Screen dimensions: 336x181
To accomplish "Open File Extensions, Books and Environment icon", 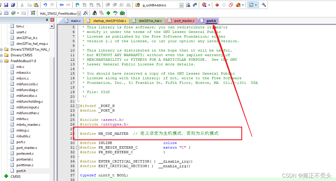I will pos(94,13).
